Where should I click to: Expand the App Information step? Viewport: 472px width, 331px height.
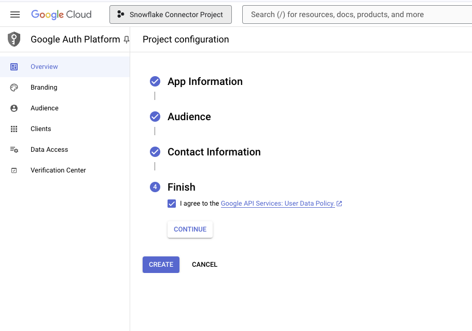tap(205, 81)
